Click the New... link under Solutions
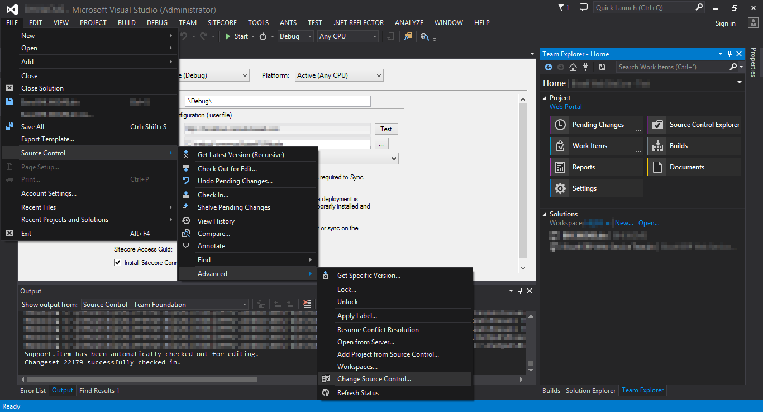This screenshot has width=763, height=412. 624,223
